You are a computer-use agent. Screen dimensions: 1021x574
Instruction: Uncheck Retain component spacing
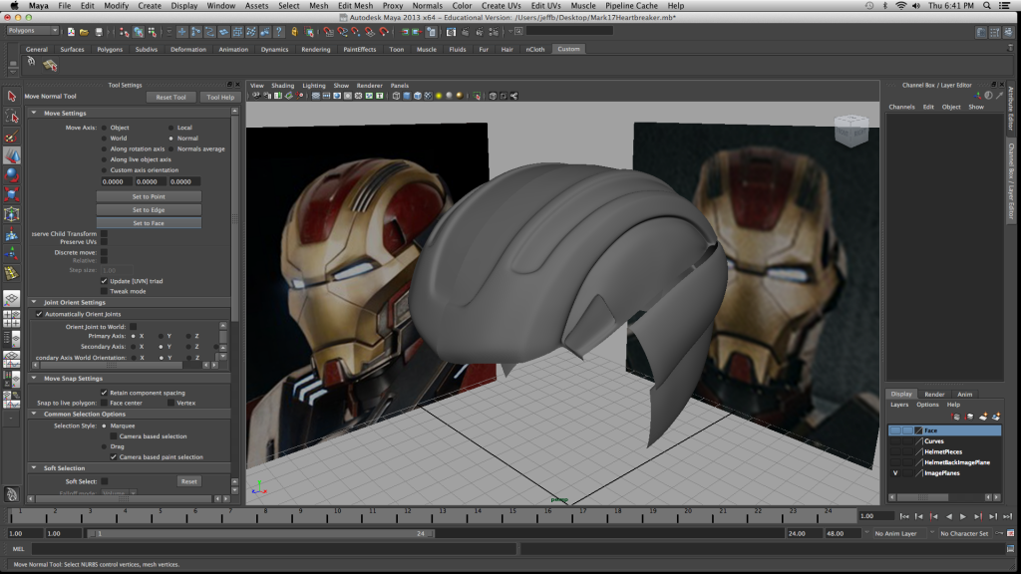point(104,393)
